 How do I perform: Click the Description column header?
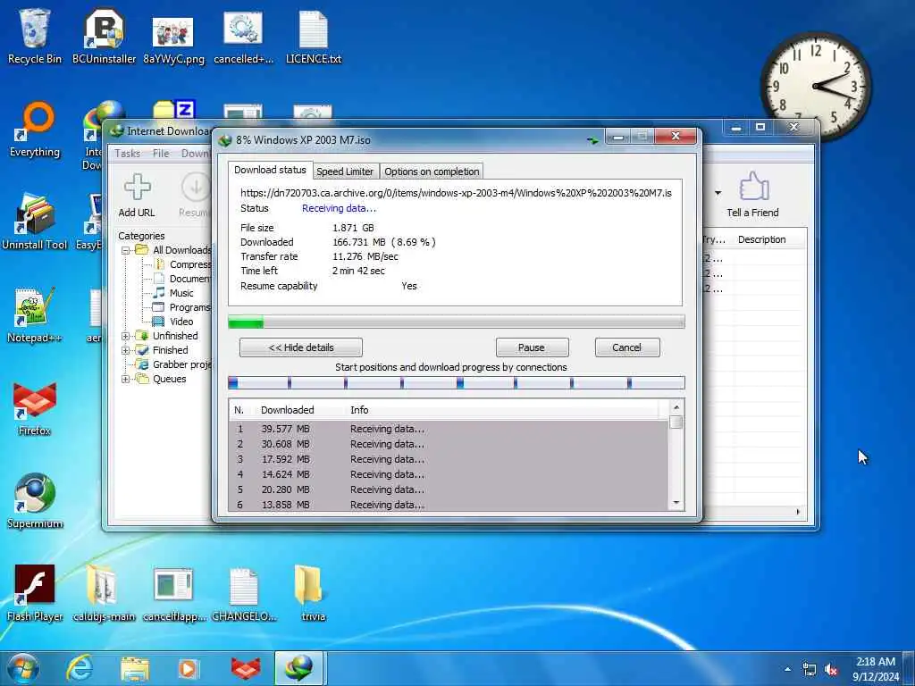tap(761, 239)
